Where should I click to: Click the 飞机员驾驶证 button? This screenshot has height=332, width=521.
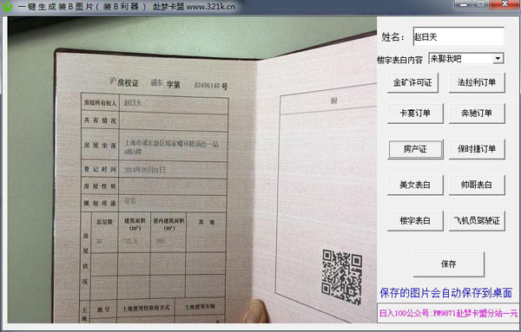coord(477,220)
